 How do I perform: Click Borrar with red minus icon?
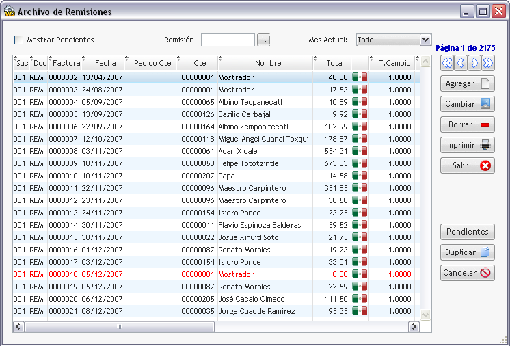[468, 124]
